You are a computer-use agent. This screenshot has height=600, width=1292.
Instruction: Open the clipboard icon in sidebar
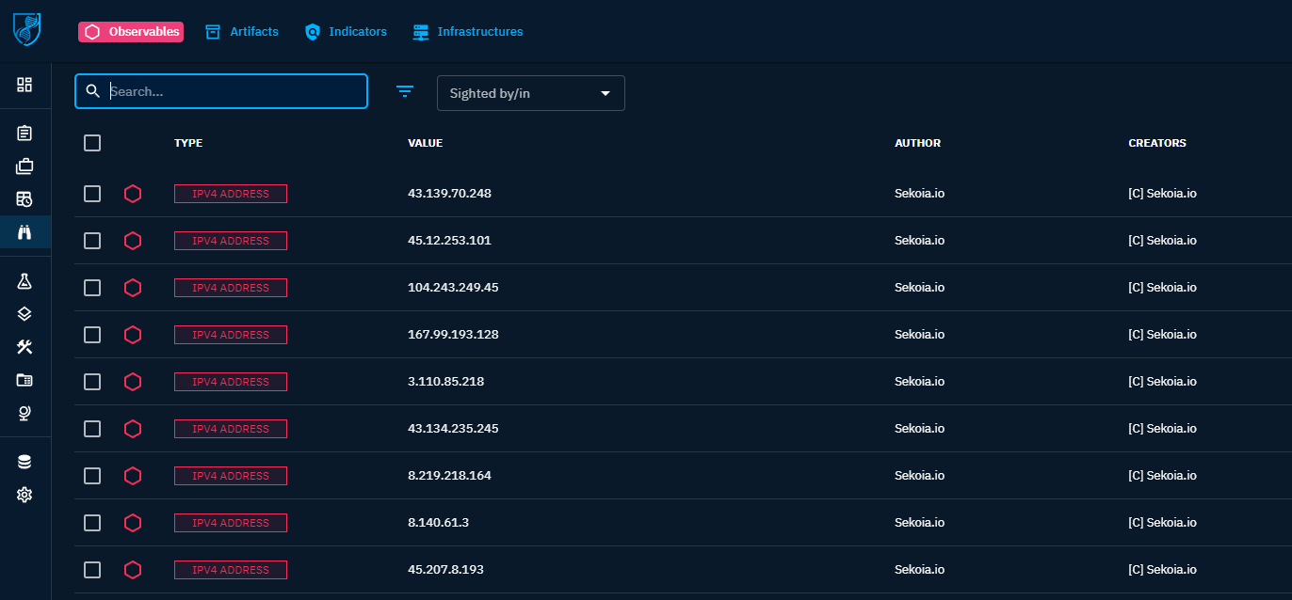tap(24, 134)
